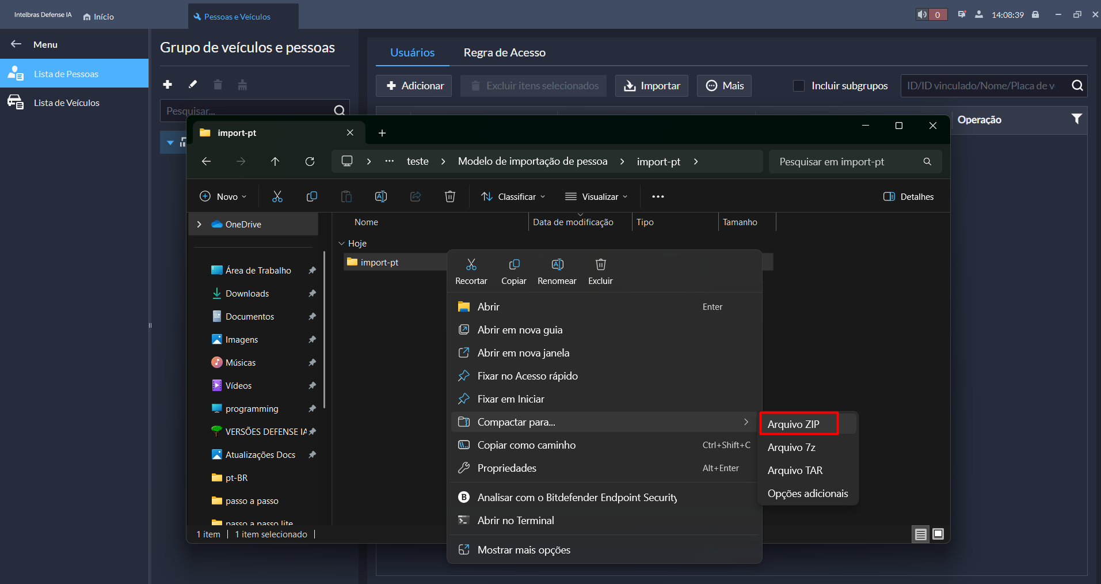This screenshot has height=584, width=1101.
Task: Collapse the Hoje group
Action: (341, 244)
